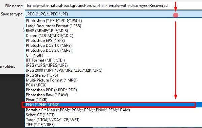The image size is (202, 128).
Task: Click the Folders toggle label
Action: pyautogui.click(x=8, y=66)
